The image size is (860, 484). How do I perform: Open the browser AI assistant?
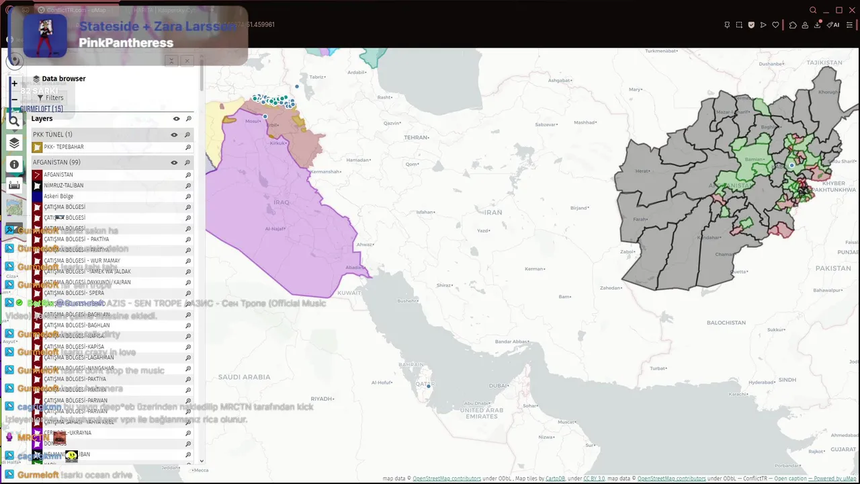pyautogui.click(x=833, y=25)
